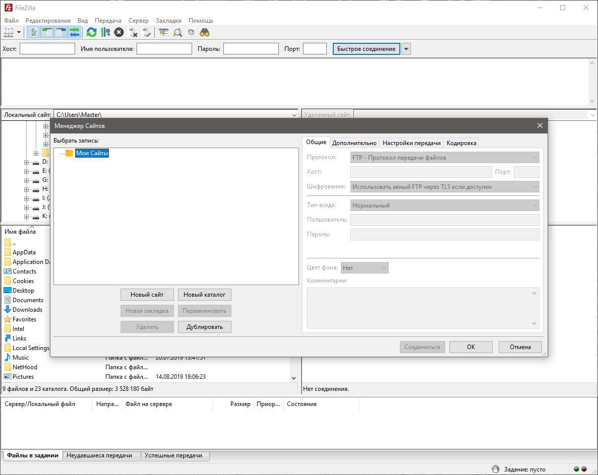Click the reconnect to last server icon
The height and width of the screenshot is (475, 598).
pyautogui.click(x=146, y=33)
